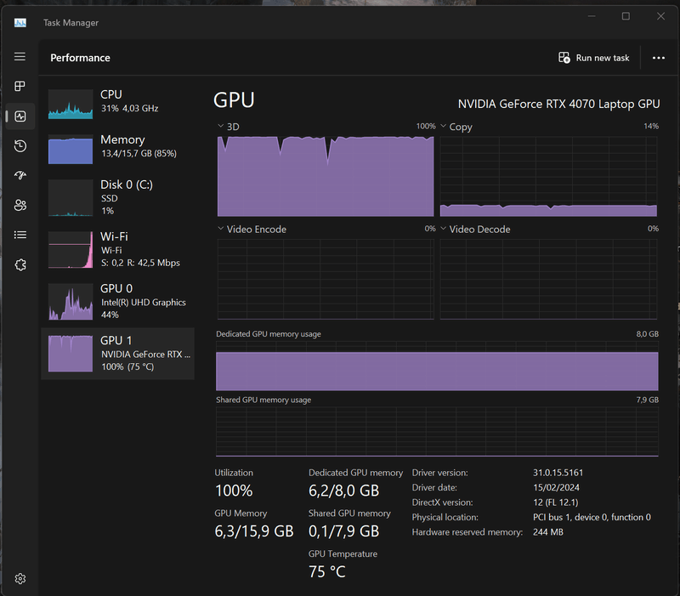Open the 3D engine graph dropdown
This screenshot has height=596, width=680.
coord(221,126)
